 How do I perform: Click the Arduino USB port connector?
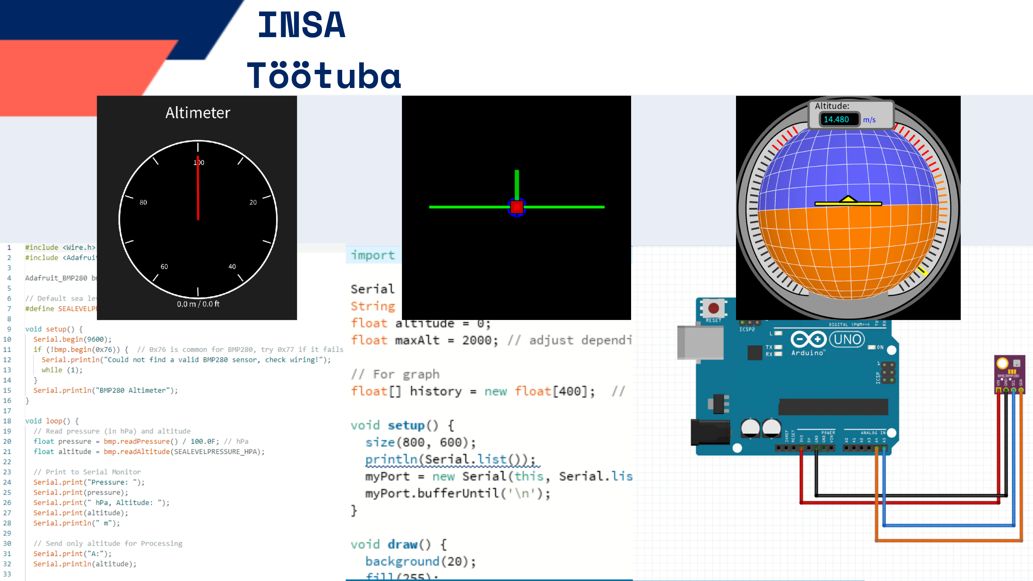pos(700,342)
